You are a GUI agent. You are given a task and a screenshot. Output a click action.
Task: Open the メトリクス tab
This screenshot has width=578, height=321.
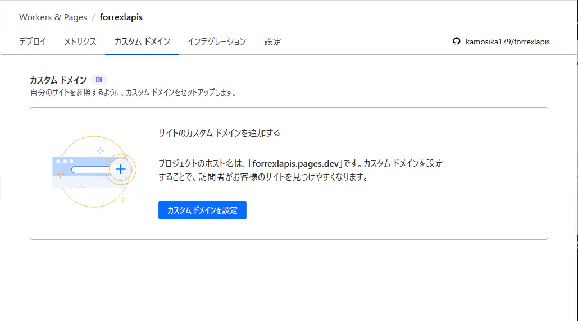pyautogui.click(x=80, y=42)
